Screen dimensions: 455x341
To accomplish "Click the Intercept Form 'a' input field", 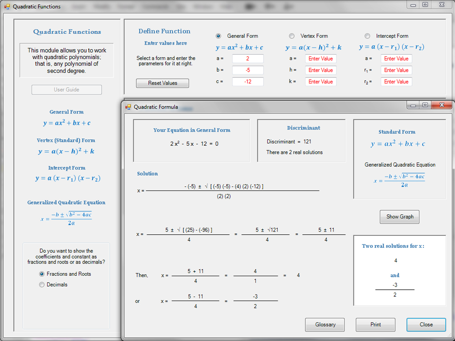I will tap(396, 59).
